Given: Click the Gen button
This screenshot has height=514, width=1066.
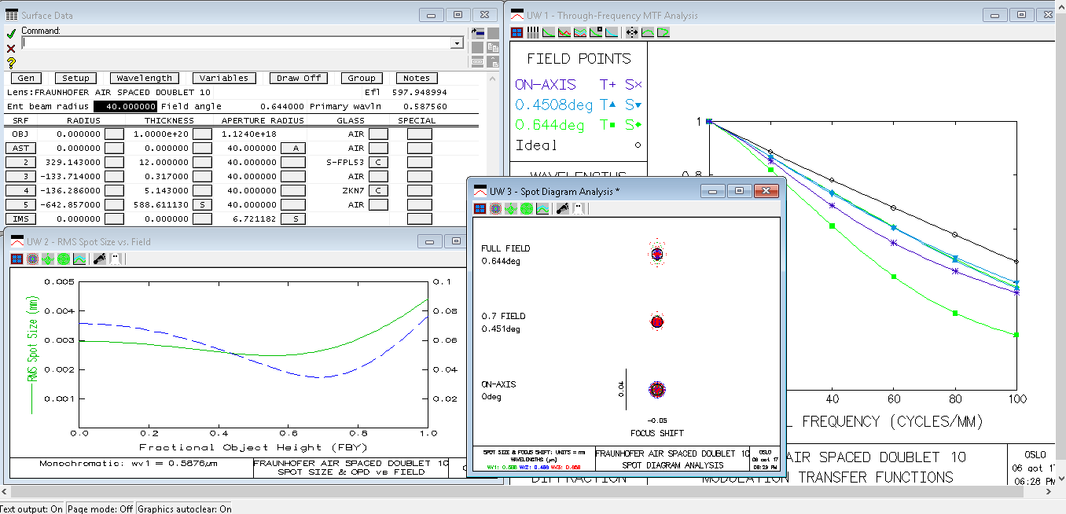Looking at the screenshot, I should coord(26,78).
